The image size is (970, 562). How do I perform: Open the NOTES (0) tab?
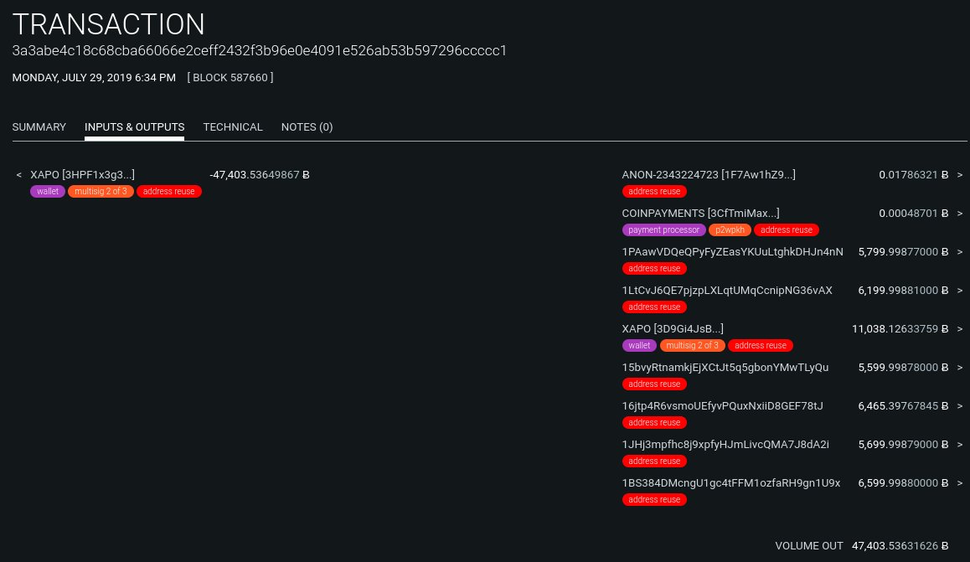tap(307, 126)
